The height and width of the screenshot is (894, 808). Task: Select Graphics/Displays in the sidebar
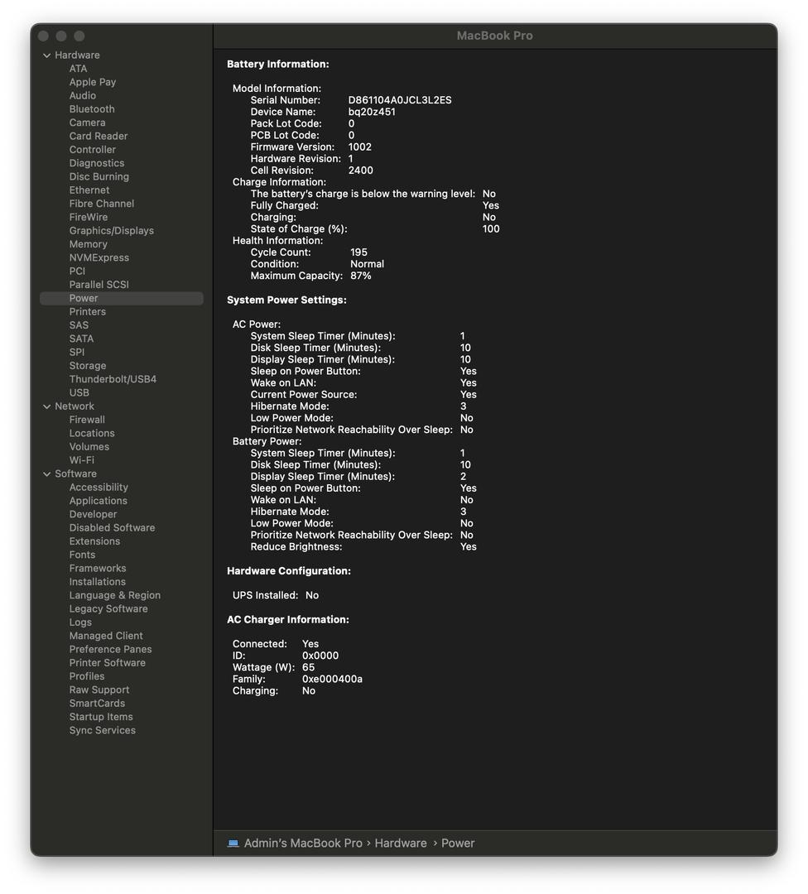coord(111,231)
